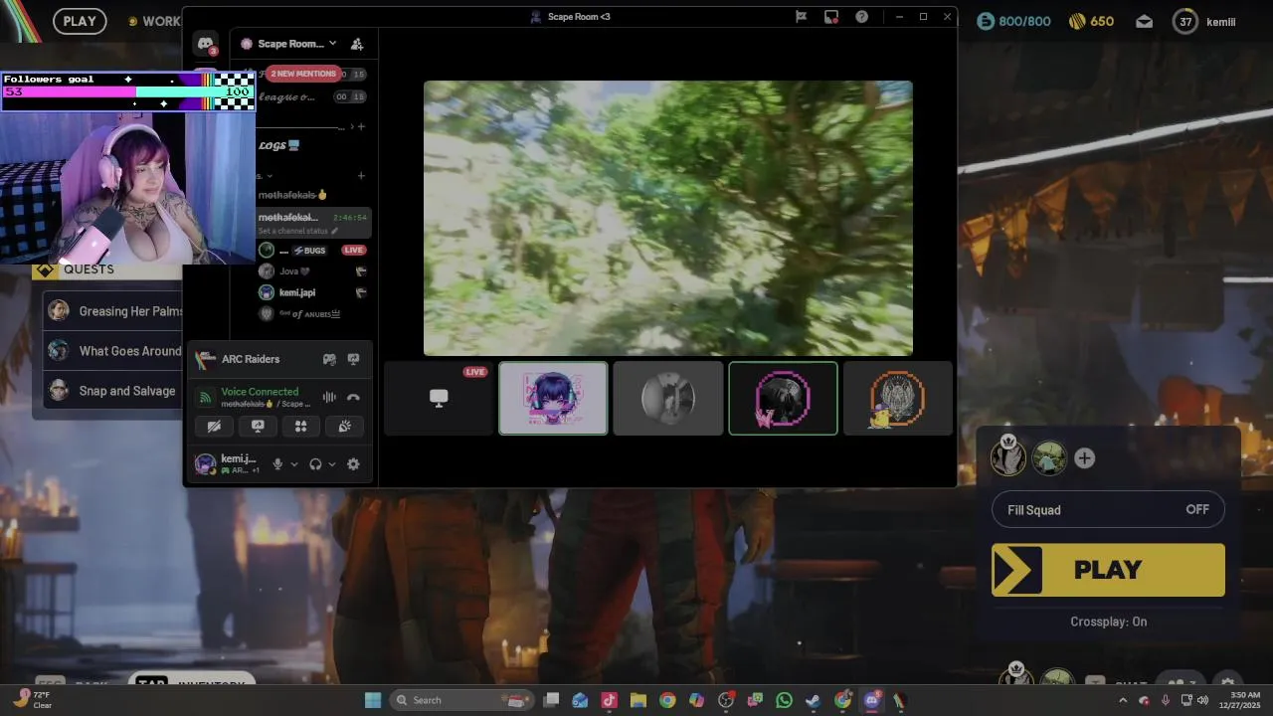Open the activities launcher grid icon
The height and width of the screenshot is (716, 1273).
click(x=300, y=426)
